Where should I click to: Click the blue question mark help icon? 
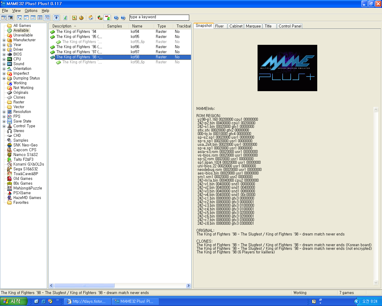[123, 18]
